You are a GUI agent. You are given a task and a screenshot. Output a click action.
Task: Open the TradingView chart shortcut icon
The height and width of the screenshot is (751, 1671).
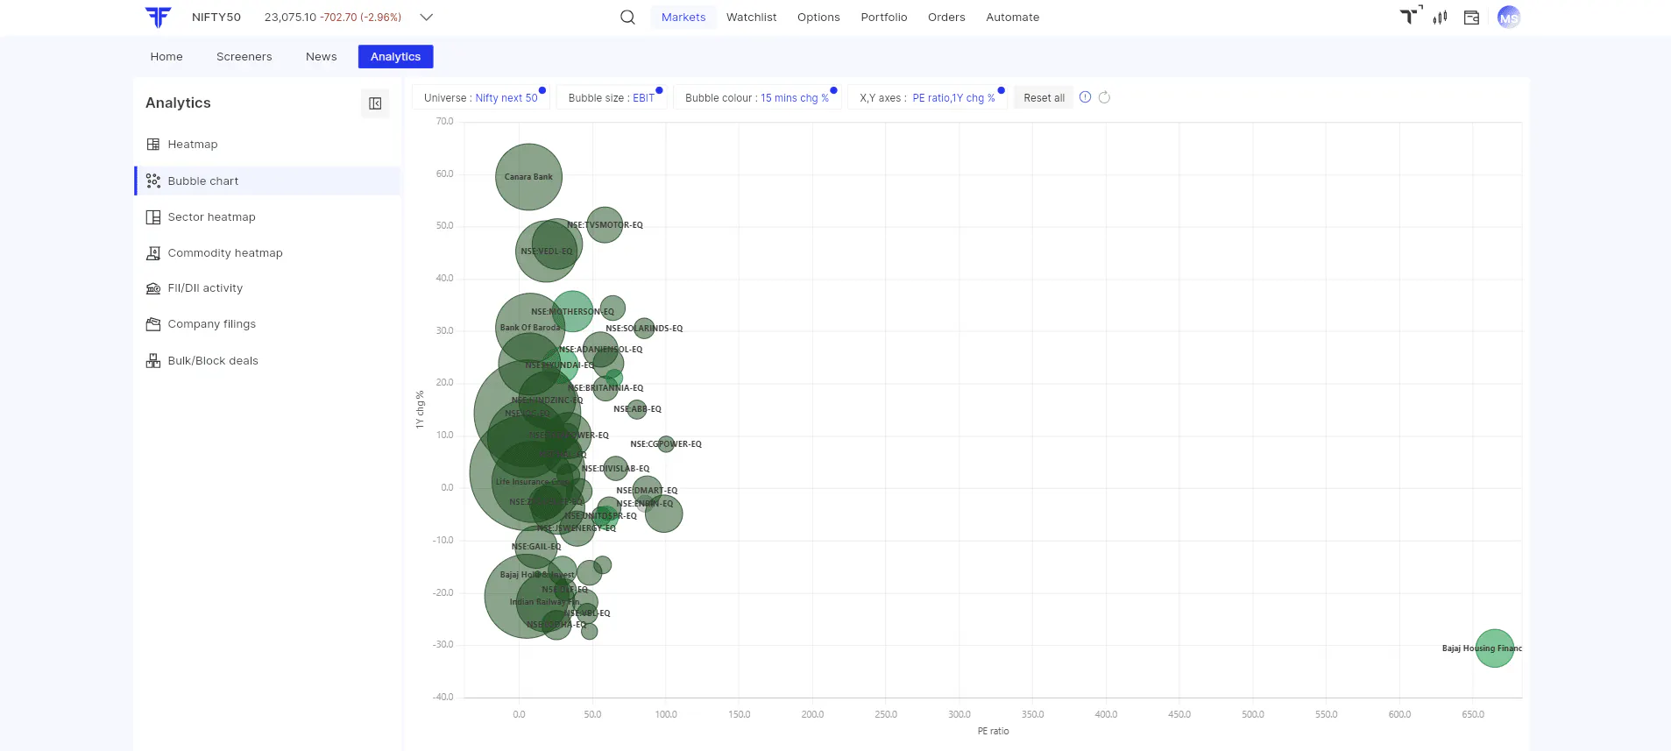[1411, 17]
